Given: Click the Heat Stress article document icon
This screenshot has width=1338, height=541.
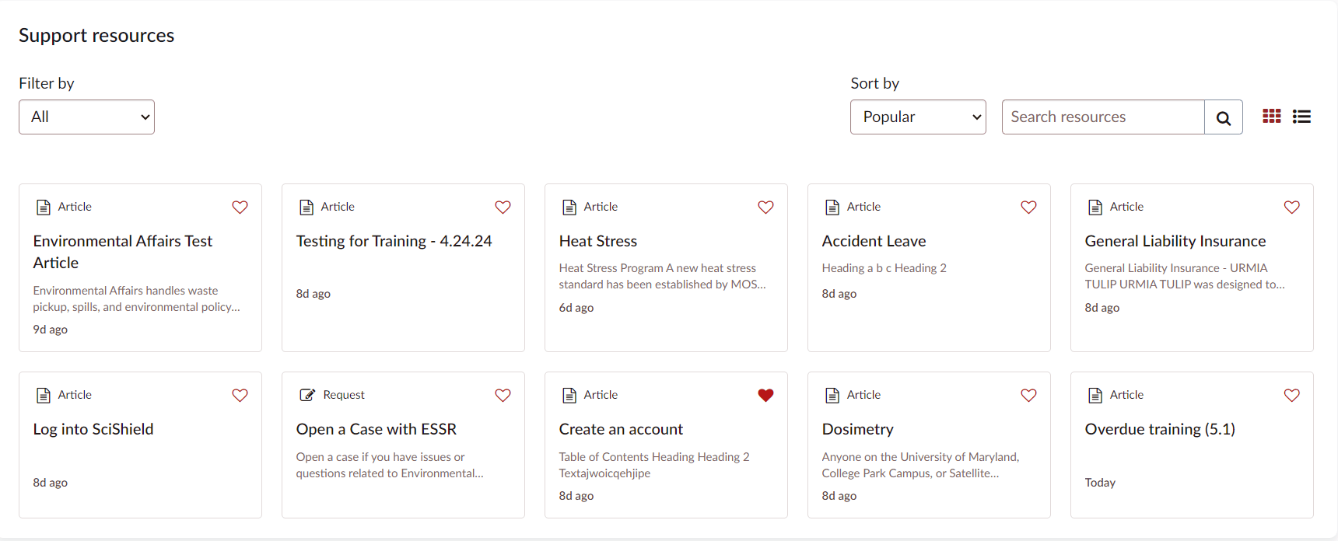Looking at the screenshot, I should pyautogui.click(x=569, y=207).
